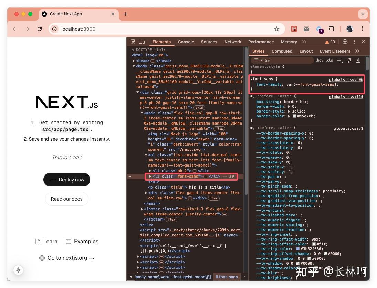Open DevTools settings gear
The height and width of the screenshot is (288, 377).
click(345, 42)
